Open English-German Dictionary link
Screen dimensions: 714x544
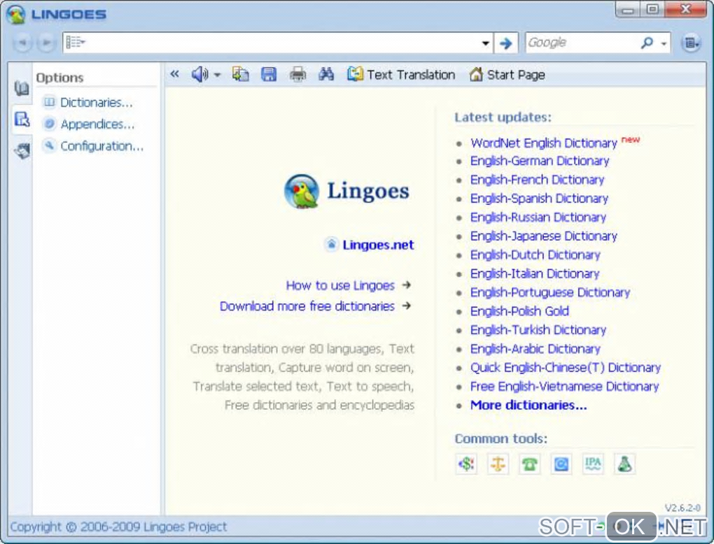click(540, 161)
